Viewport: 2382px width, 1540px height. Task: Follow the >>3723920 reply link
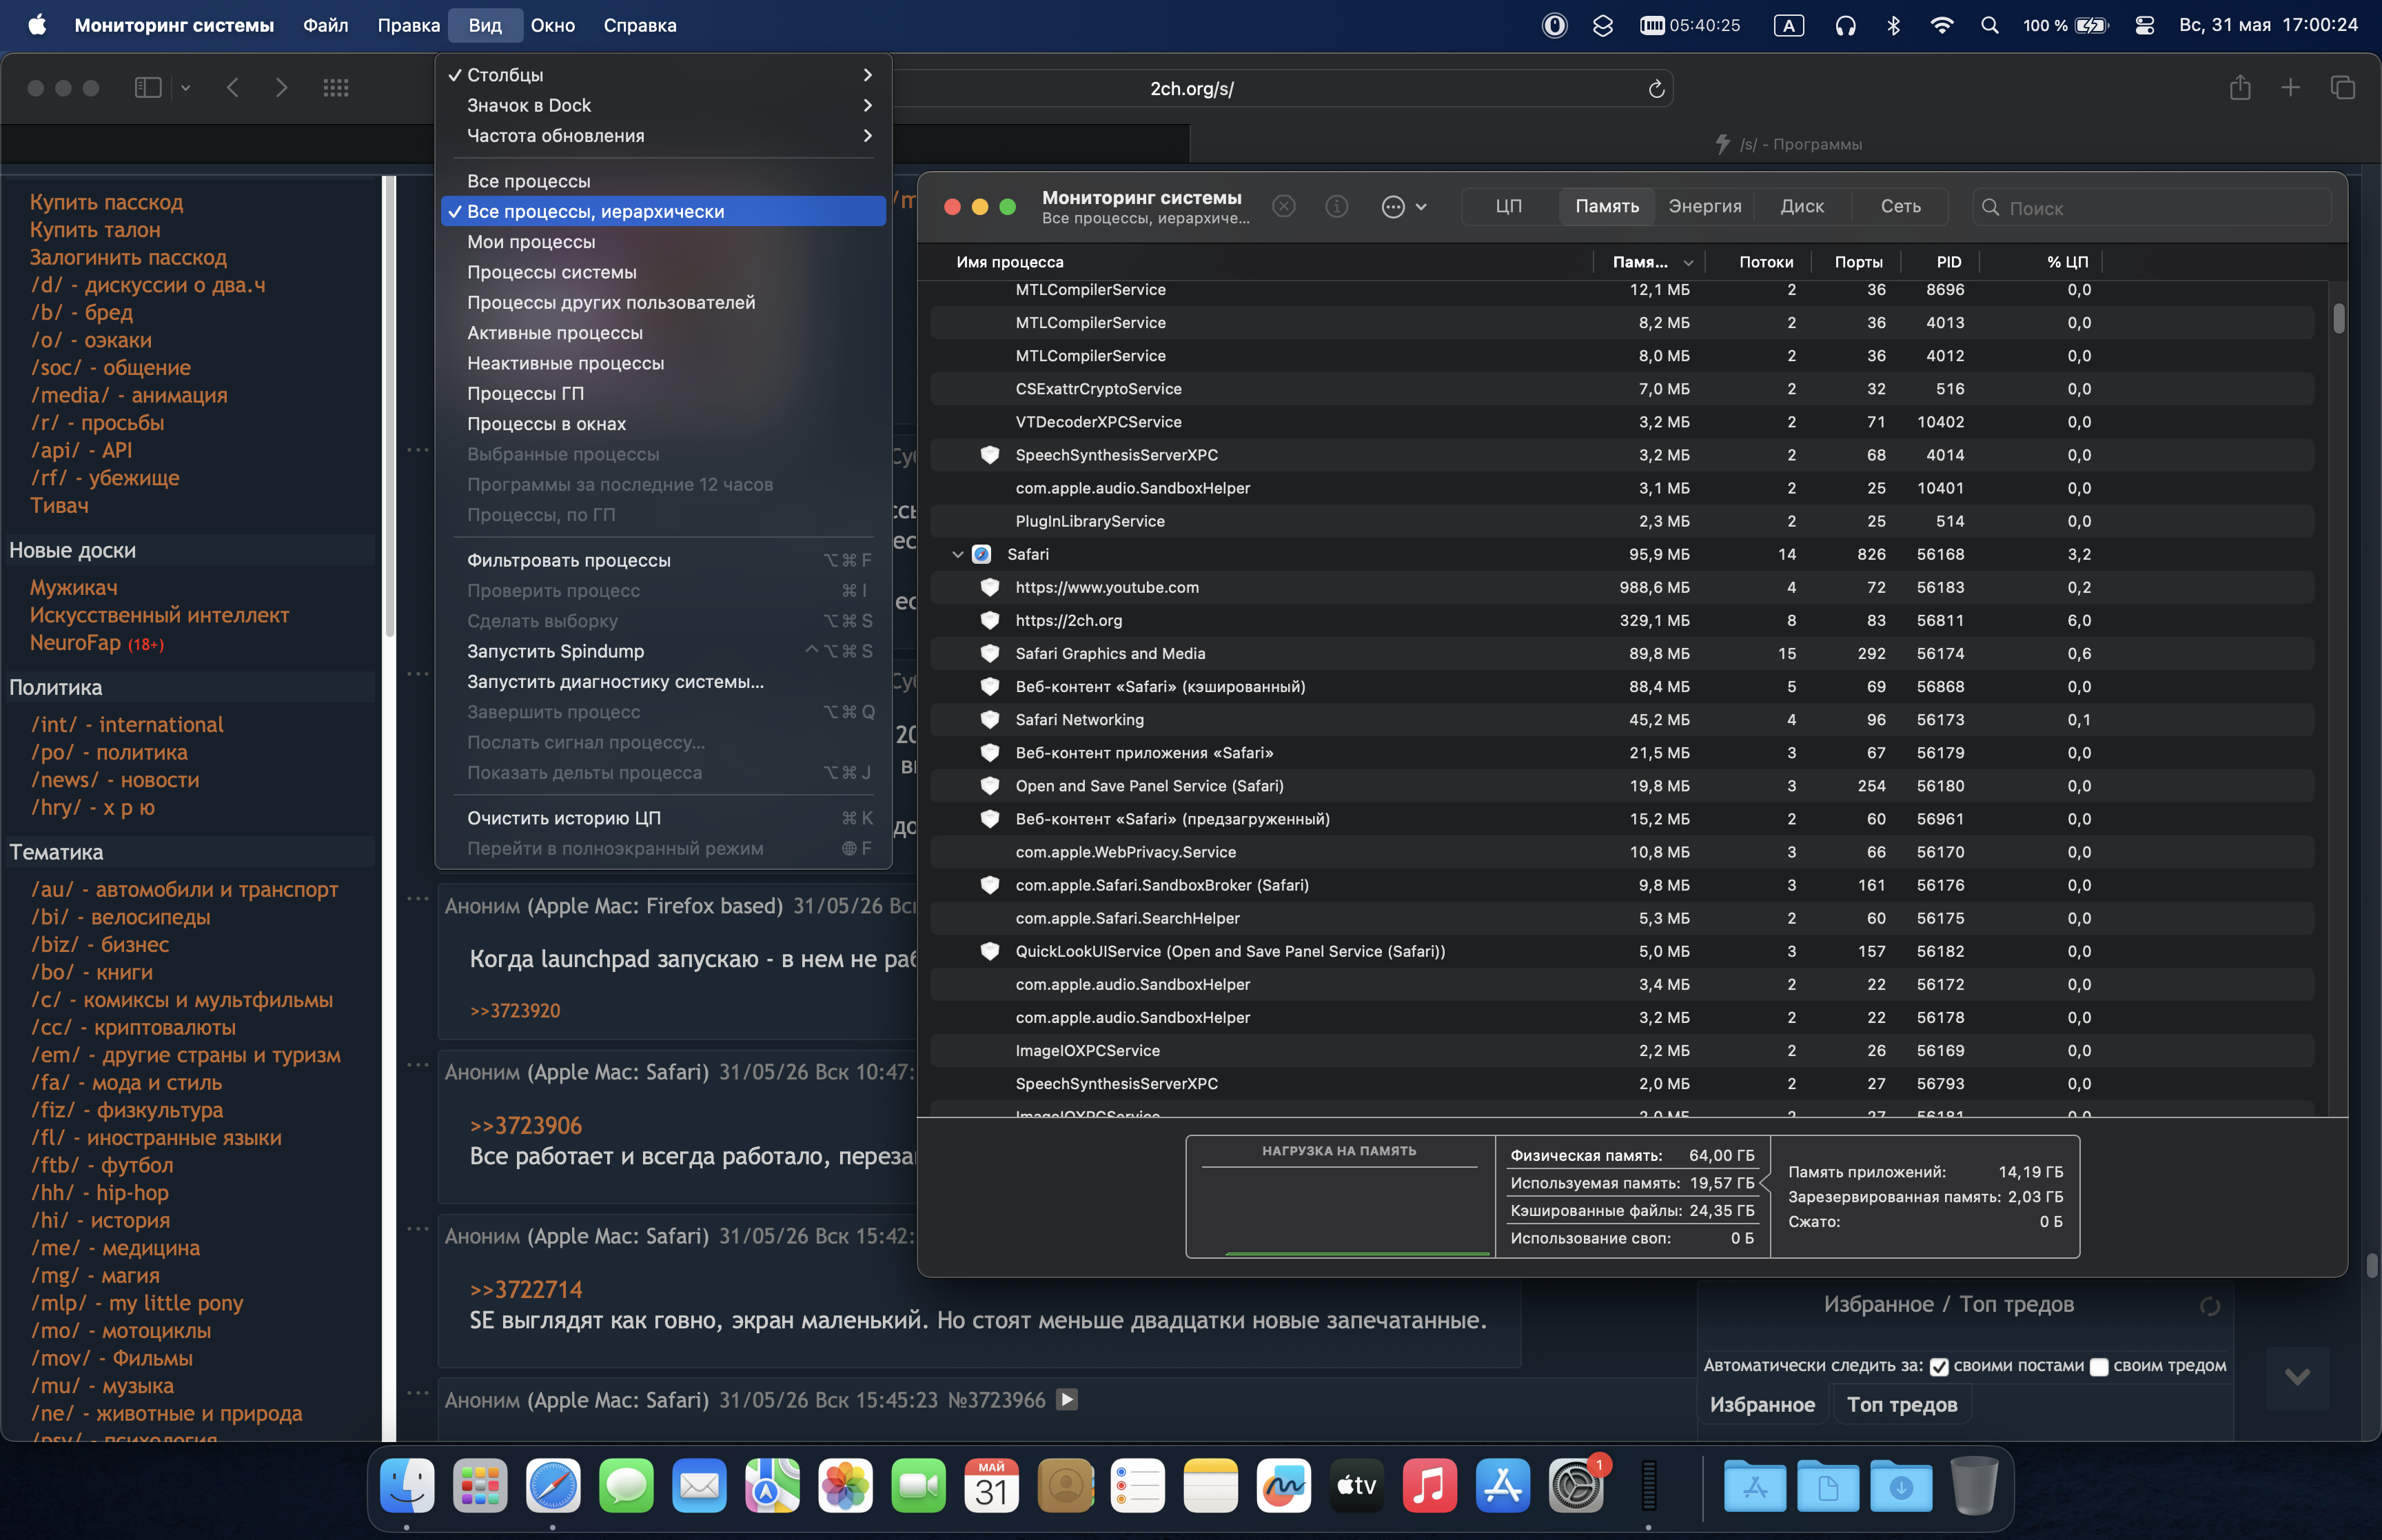(x=515, y=1010)
